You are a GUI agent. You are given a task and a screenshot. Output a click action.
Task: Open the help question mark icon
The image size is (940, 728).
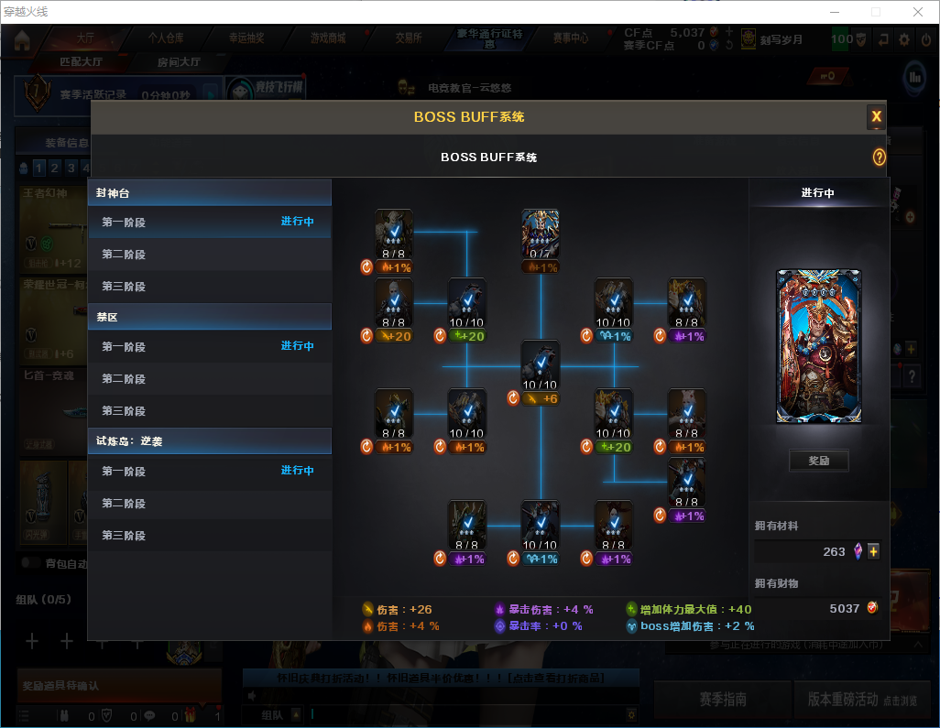(879, 157)
